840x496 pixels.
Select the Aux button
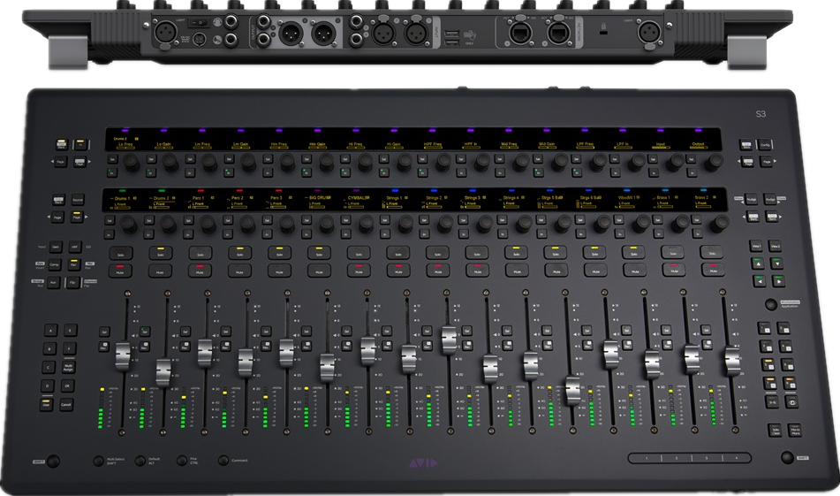(x=53, y=282)
